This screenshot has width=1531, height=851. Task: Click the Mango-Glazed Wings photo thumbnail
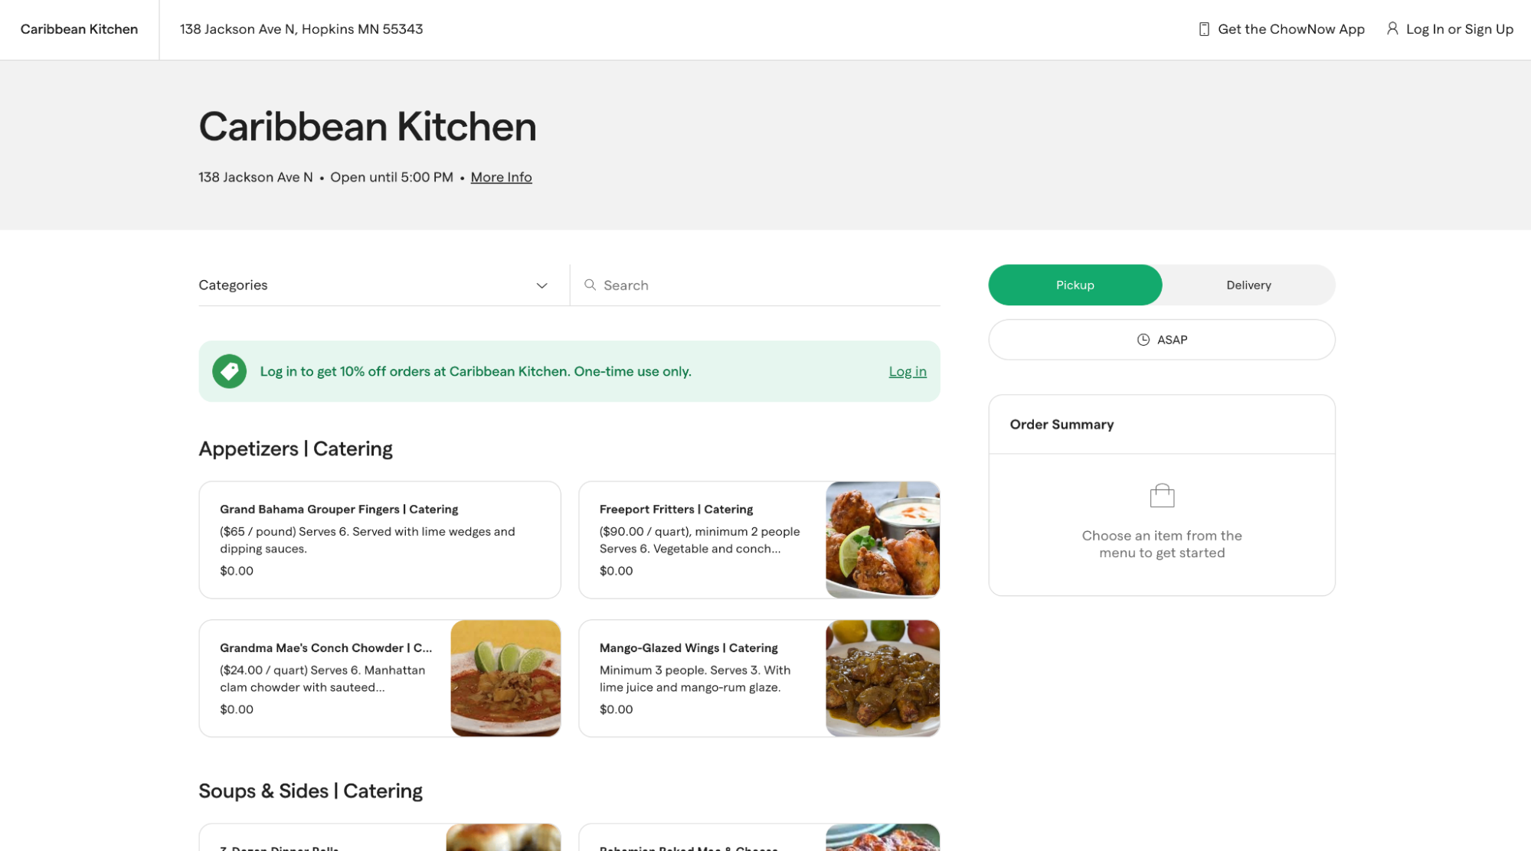point(882,678)
